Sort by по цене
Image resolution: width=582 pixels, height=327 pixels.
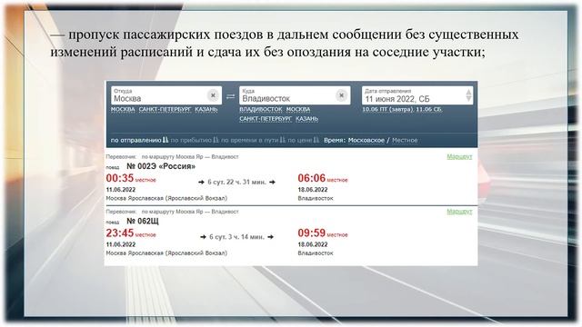pyautogui.click(x=303, y=140)
